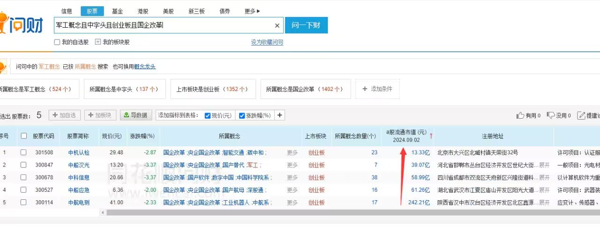The width and height of the screenshot is (600, 227).
Task: Open stock name 中机认检
Action: click(78, 152)
